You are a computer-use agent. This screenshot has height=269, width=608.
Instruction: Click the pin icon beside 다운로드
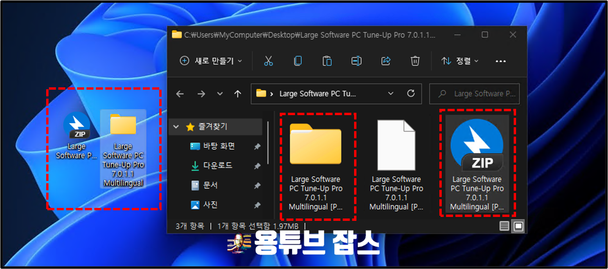click(257, 166)
